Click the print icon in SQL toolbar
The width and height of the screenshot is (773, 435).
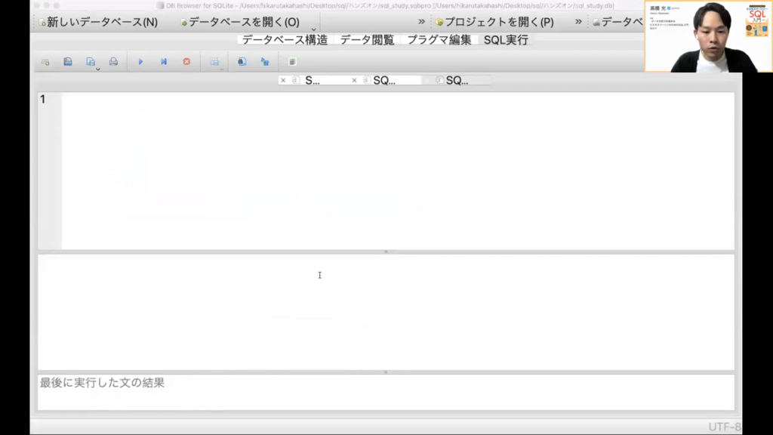pyautogui.click(x=113, y=62)
